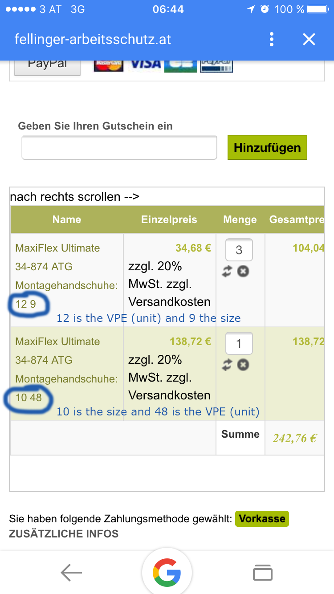Open the tabs overview icon
Screen dimensions: 334x594
tap(263, 573)
